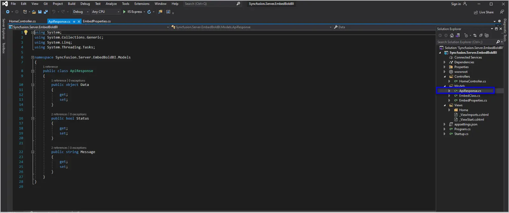
Task: Click Collapse All icon in Solution Explorer toolbar
Action: pos(481,35)
